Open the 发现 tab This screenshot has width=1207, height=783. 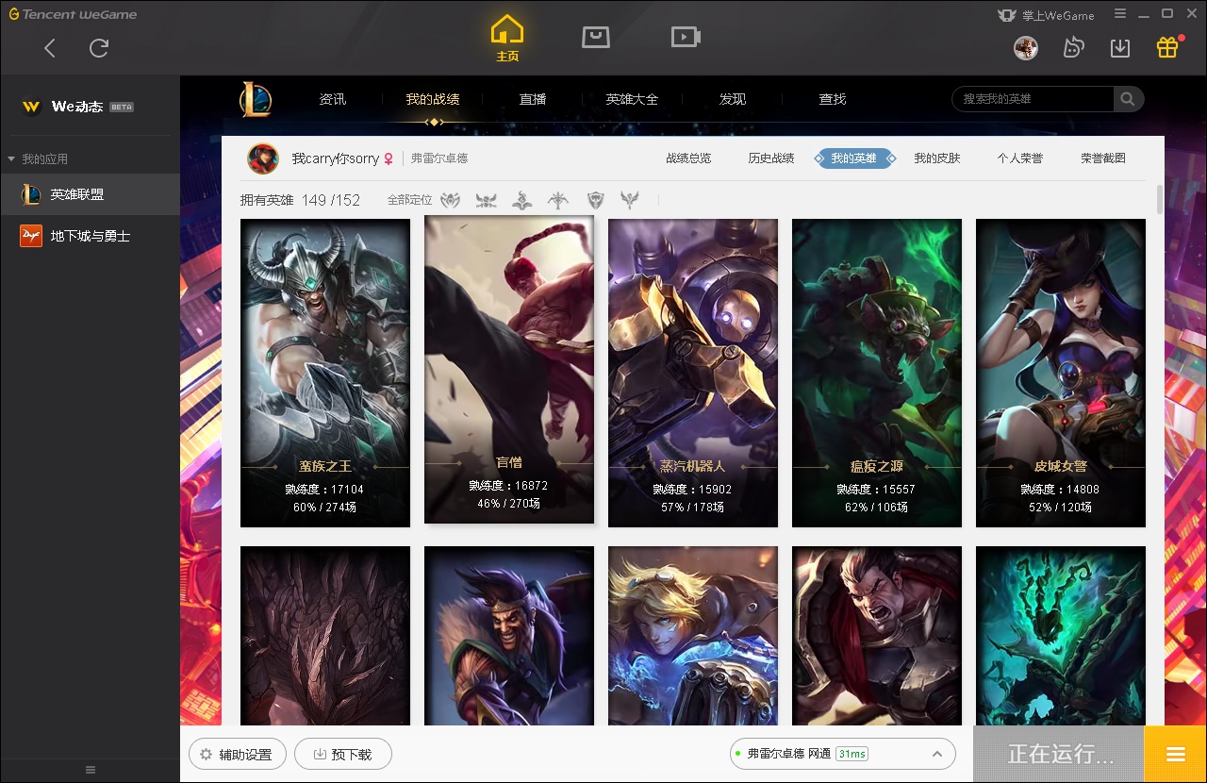click(x=733, y=99)
